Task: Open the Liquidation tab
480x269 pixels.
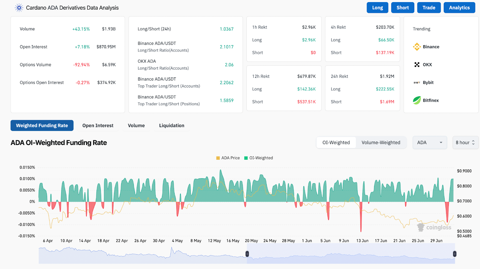Action: pyautogui.click(x=172, y=126)
